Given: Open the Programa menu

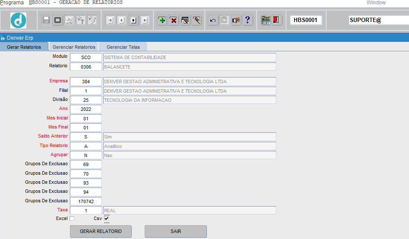Looking at the screenshot, I should coord(12,3).
